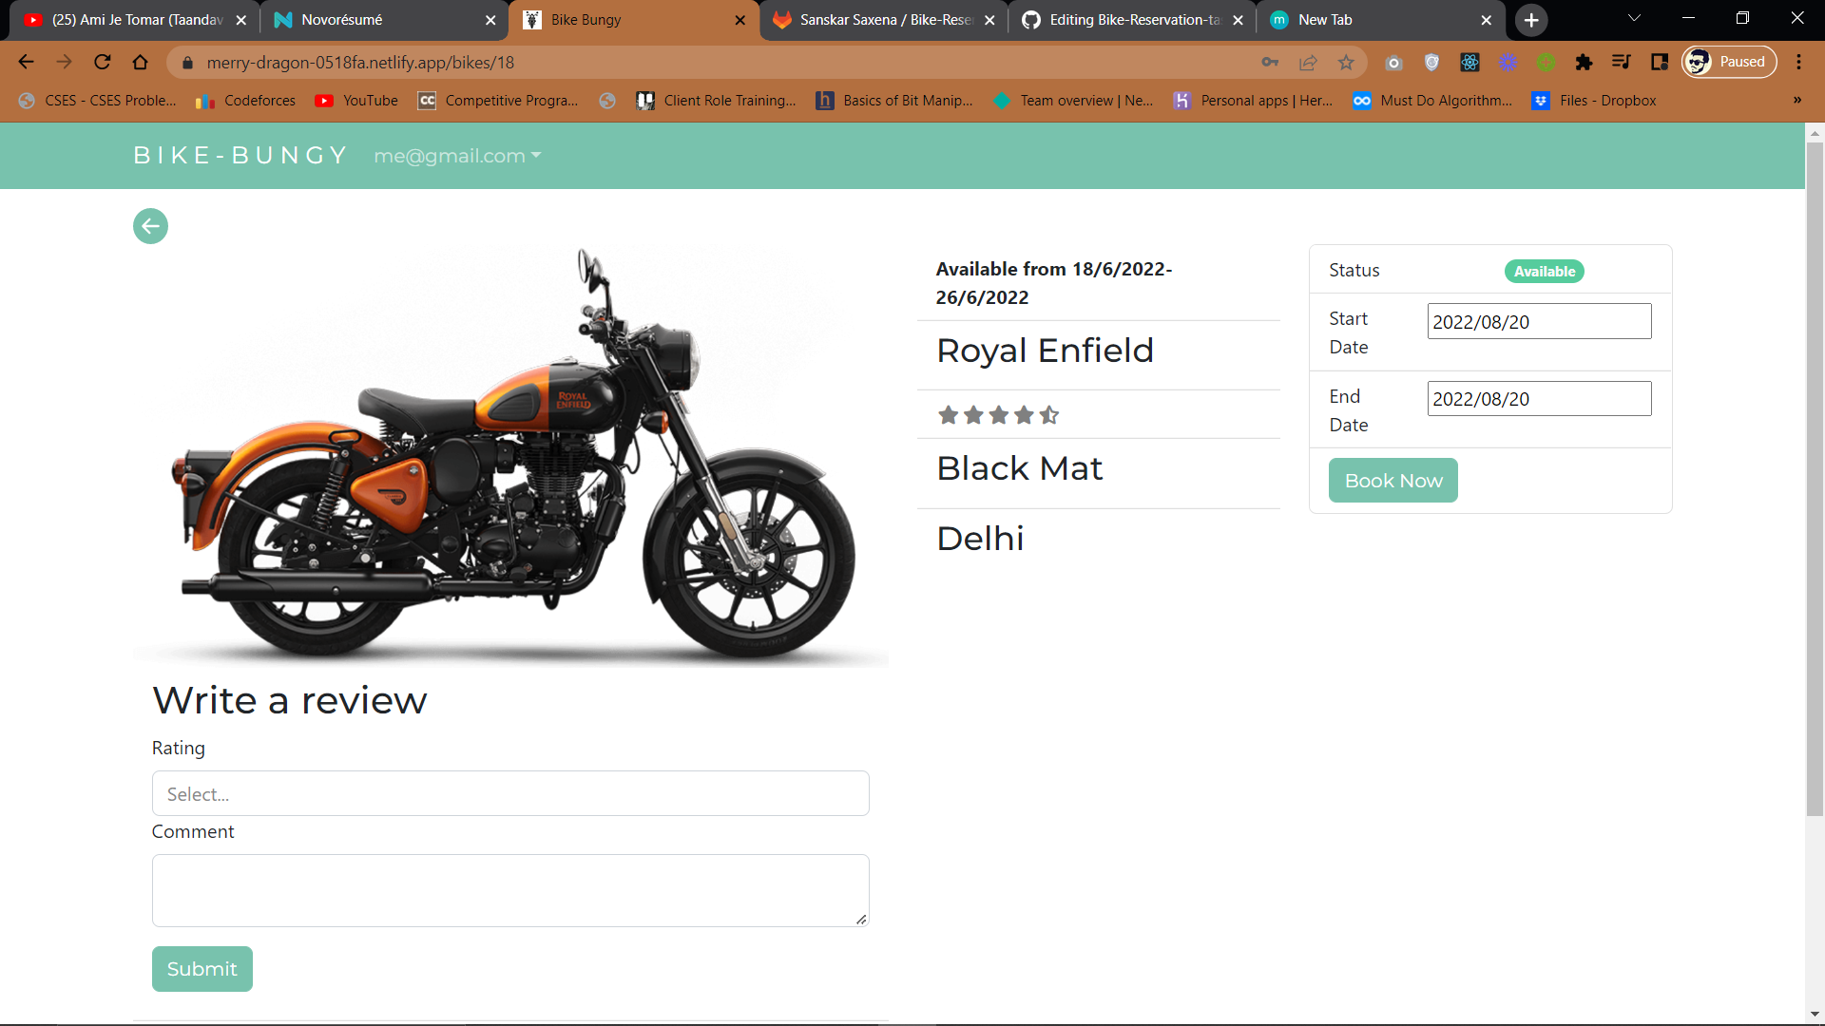Click the fourth star in the bike rating
1825x1026 pixels.
coord(1023,414)
